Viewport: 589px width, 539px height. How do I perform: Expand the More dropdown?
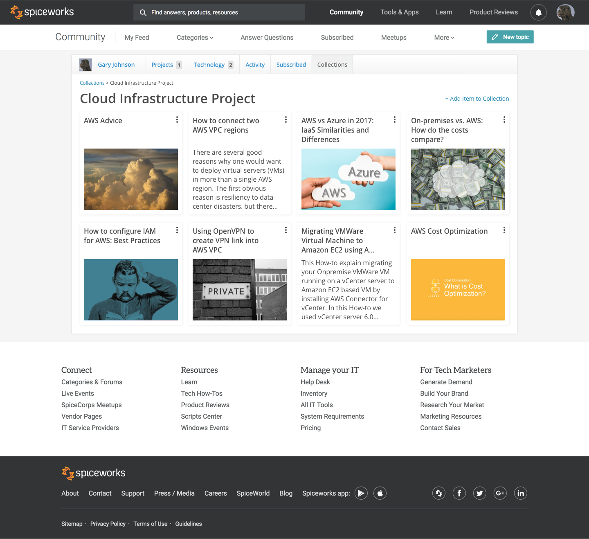coord(444,38)
